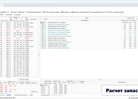Toggle checkbox for Конаково 1216.6 км row
The height and width of the screenshot is (99, 138).
tap(43, 23)
